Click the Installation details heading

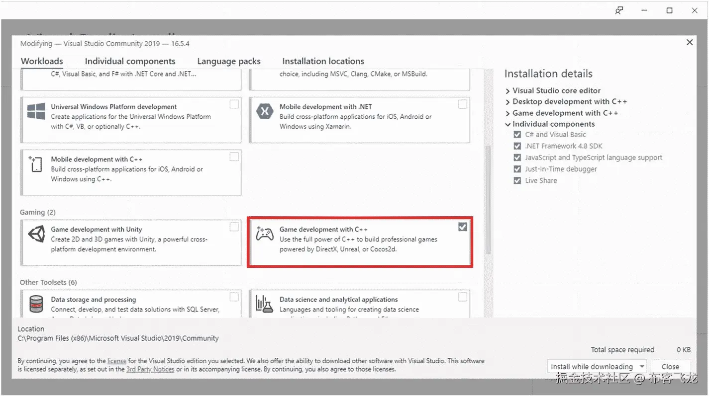click(548, 74)
